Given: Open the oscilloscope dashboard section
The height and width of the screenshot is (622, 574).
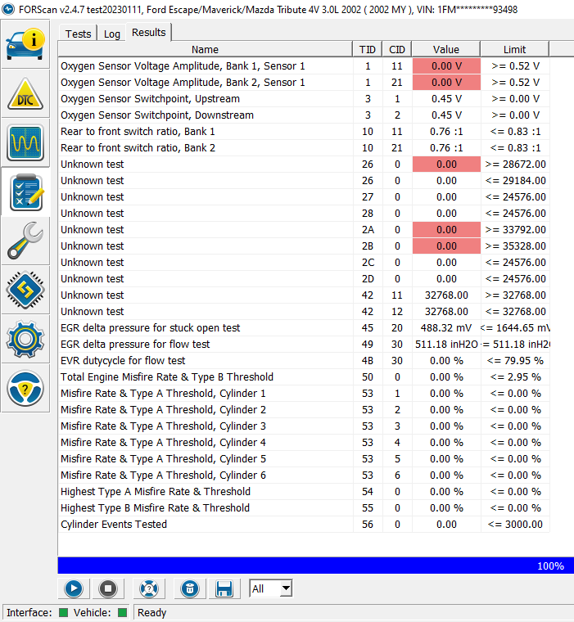Looking at the screenshot, I should coord(26,143).
